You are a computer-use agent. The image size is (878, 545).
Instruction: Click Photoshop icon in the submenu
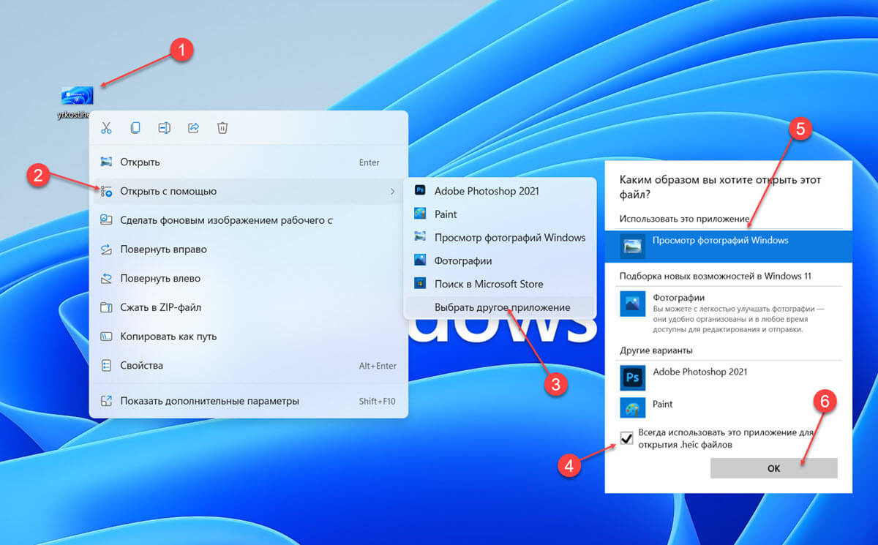420,191
